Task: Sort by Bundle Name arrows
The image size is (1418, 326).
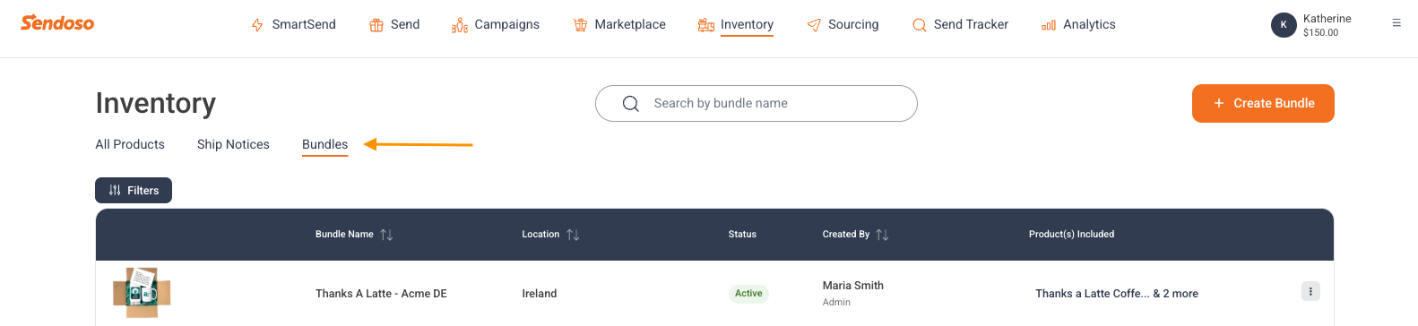Action: (x=386, y=235)
